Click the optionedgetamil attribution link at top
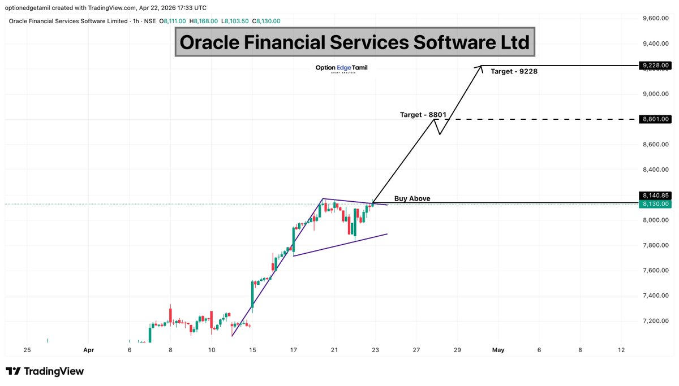 click(x=25, y=7)
